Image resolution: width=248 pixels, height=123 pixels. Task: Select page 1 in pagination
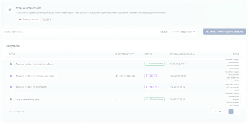click(231, 112)
